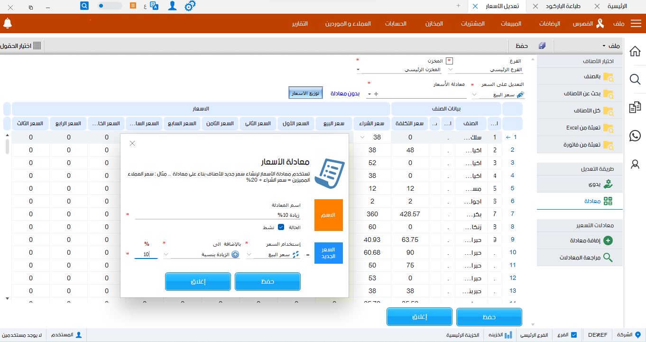Open the user account icon in title bar
Viewport: 646px width, 342px height.
[172, 6]
